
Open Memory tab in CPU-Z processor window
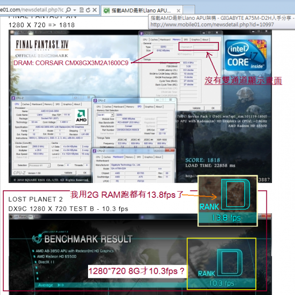tap(48, 104)
